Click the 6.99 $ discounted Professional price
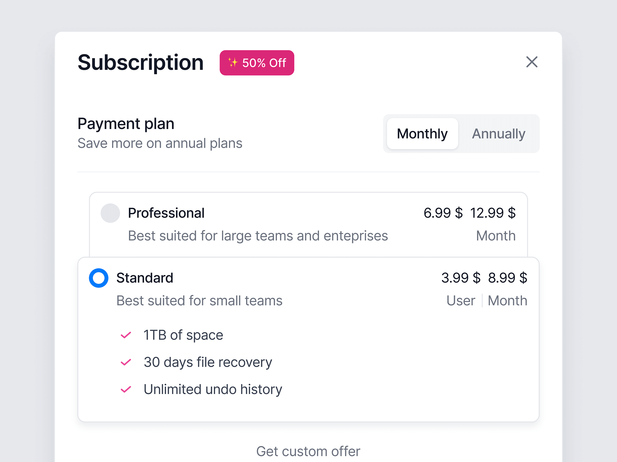The width and height of the screenshot is (617, 462). click(443, 213)
